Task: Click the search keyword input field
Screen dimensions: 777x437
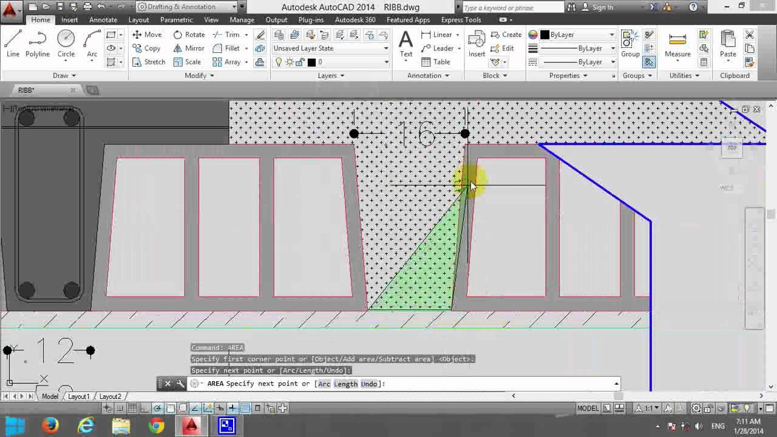Action: 513,7
